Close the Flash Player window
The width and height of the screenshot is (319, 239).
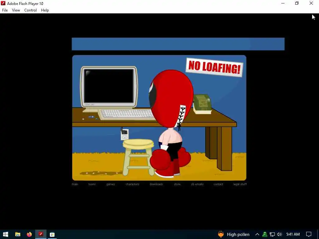coord(311,3)
